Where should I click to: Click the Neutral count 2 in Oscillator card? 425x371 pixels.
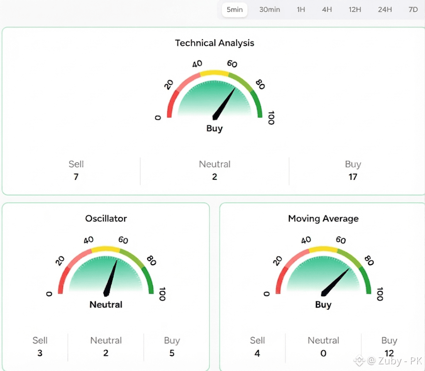(x=106, y=353)
